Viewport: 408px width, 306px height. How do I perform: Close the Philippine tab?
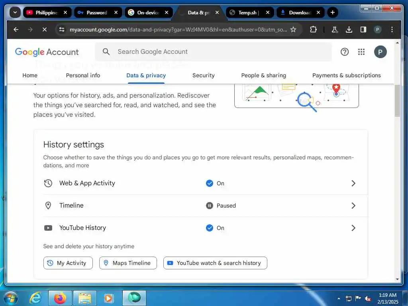tap(65, 12)
